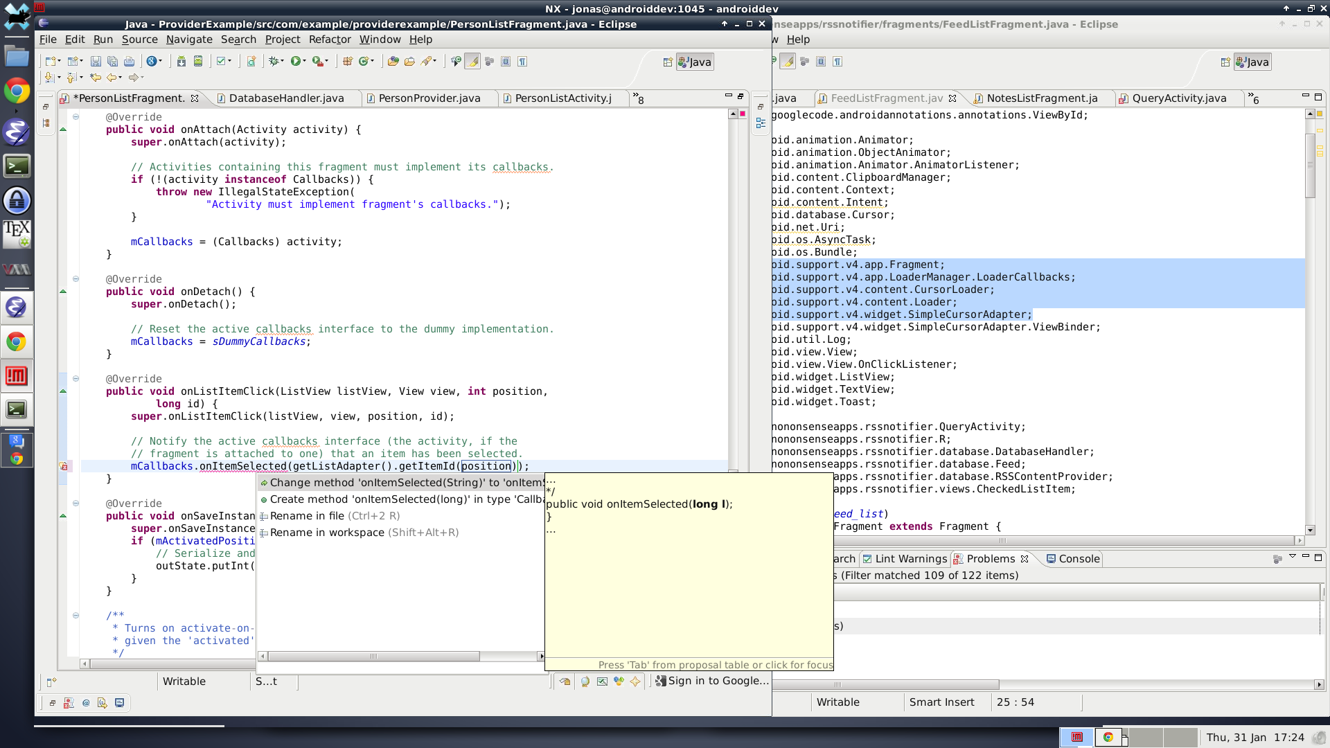Select Rename in file option
This screenshot has width=1330, height=748.
click(x=306, y=515)
